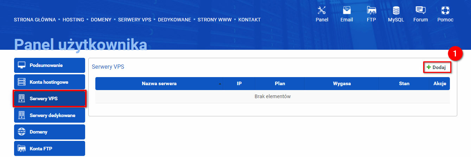
Task: Open the Email envelope icon
Action: tap(346, 10)
